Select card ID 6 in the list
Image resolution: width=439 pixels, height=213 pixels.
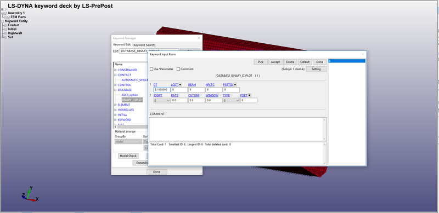347,61
